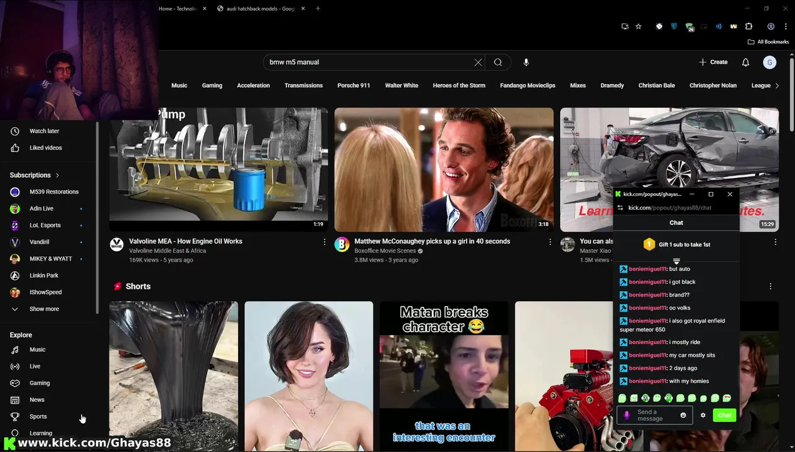Open the 'G' account avatar menu
795x452 pixels.
coord(770,62)
